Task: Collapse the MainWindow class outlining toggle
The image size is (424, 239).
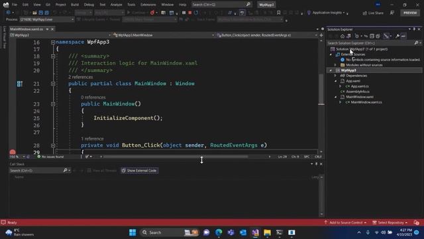Action: click(53, 84)
